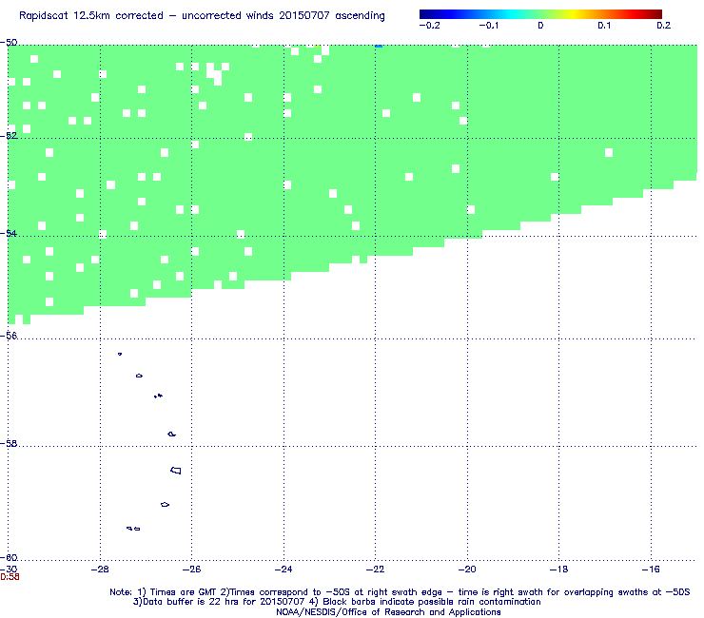This screenshot has width=704, height=618.
Task: Click the 0.2 color scale label
Action: (664, 26)
